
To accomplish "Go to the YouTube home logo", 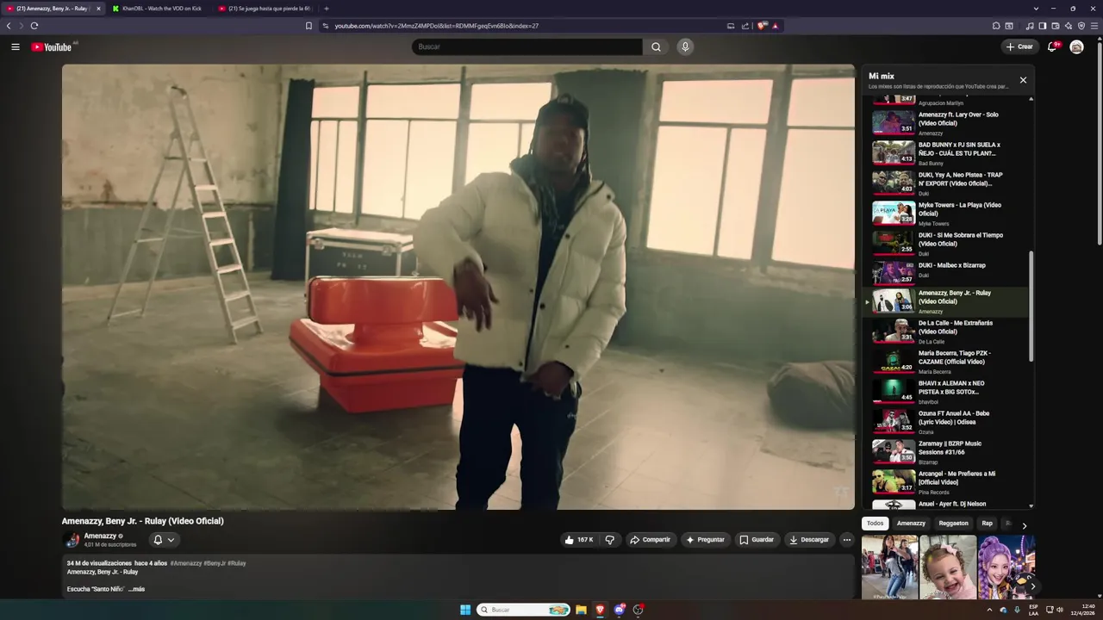I will [x=52, y=46].
